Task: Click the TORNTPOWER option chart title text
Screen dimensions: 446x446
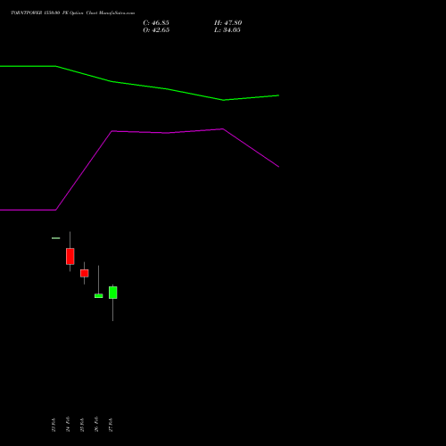Action: pos(73,13)
